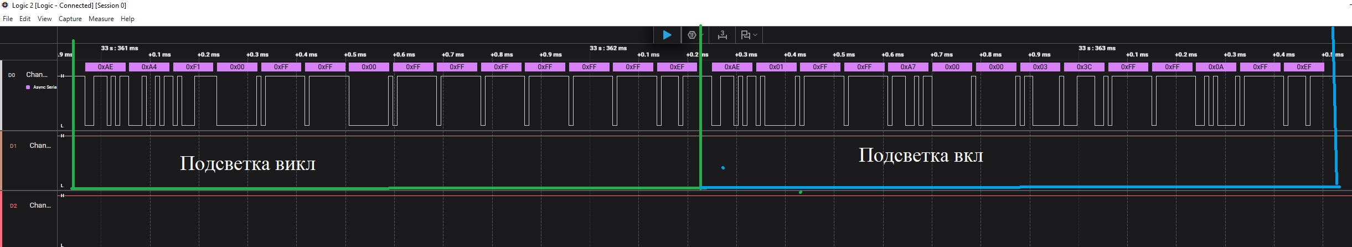Open the File menu
1352x247 pixels.
pos(8,19)
